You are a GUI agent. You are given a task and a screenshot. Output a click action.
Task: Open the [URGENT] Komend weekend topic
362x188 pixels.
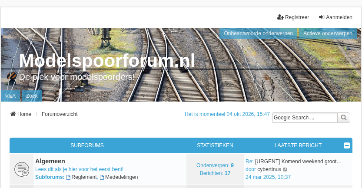point(298,162)
